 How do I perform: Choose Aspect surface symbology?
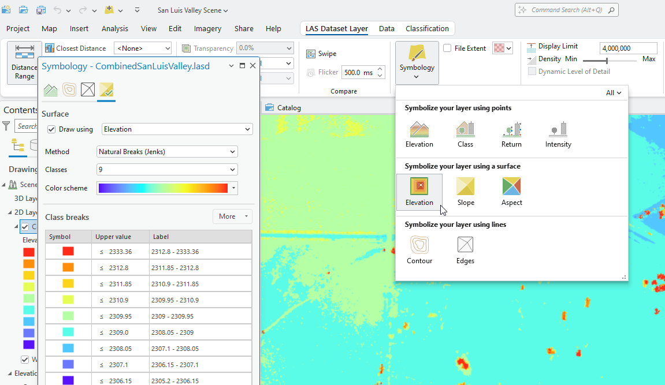[x=511, y=192]
